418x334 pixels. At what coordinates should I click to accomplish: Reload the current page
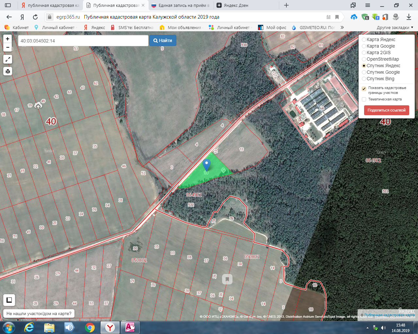pyautogui.click(x=35, y=17)
